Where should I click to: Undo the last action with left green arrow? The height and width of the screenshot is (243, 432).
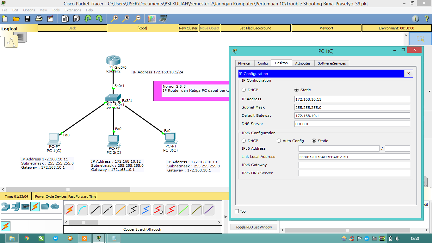click(88, 19)
